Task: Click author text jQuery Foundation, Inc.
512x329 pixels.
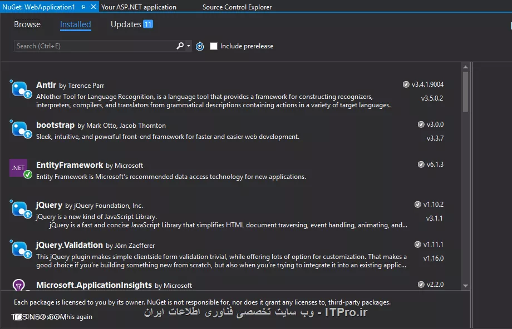Action: pos(109,206)
